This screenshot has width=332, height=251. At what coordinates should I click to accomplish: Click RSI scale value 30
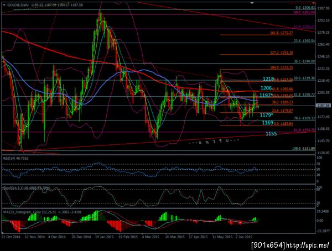(x=318, y=175)
